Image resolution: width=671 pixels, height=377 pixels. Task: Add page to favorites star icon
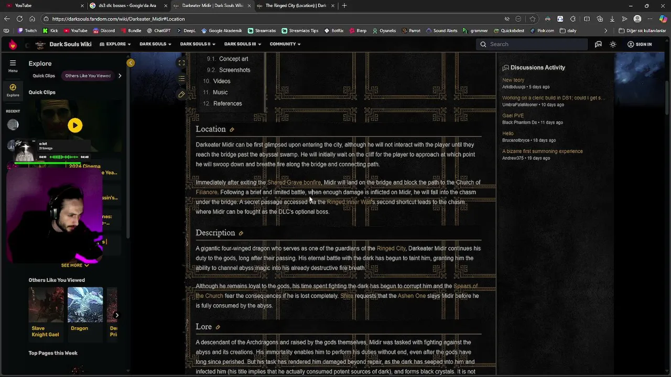click(x=533, y=19)
